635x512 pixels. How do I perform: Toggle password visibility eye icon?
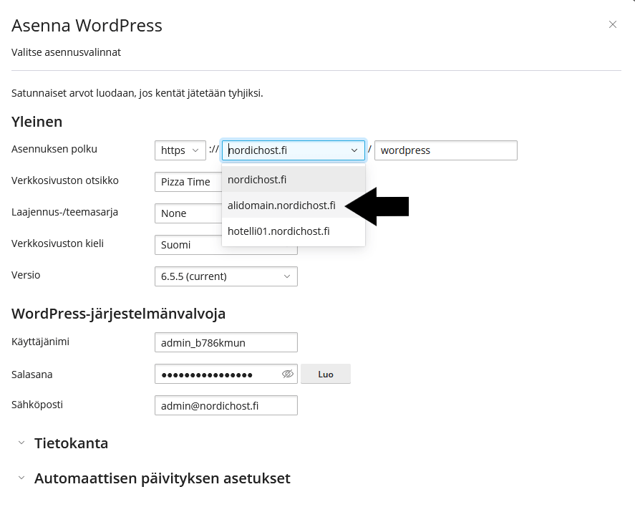pyautogui.click(x=288, y=374)
